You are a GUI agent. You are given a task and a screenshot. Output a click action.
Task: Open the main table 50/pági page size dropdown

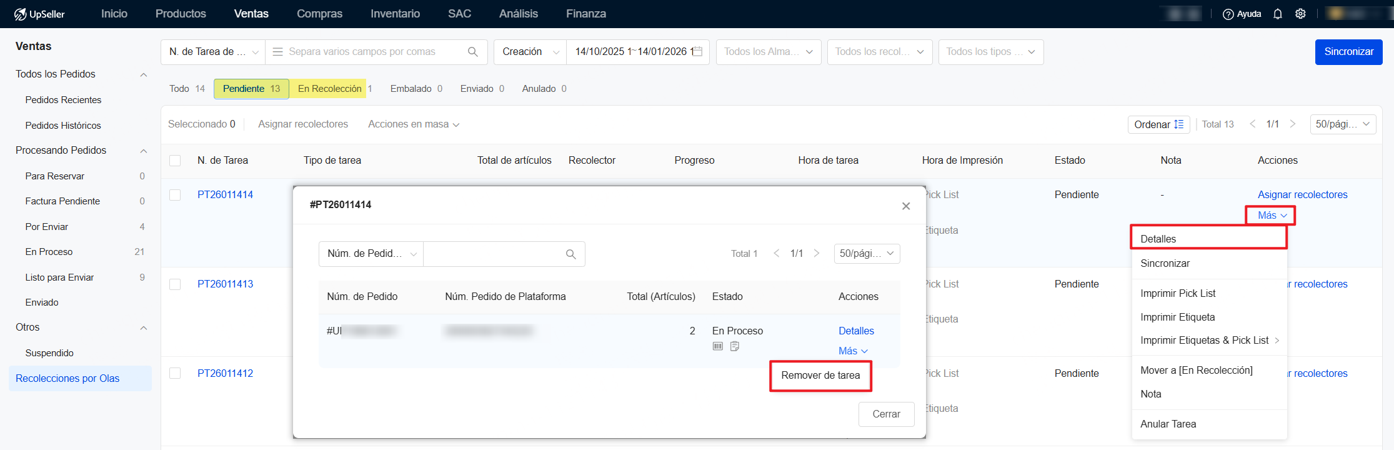pos(1343,124)
